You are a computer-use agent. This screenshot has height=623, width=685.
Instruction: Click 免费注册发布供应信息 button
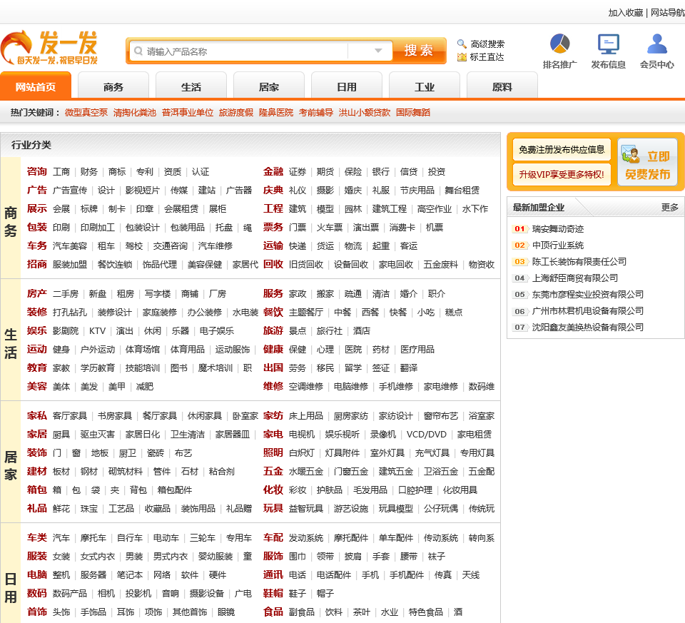(x=562, y=149)
